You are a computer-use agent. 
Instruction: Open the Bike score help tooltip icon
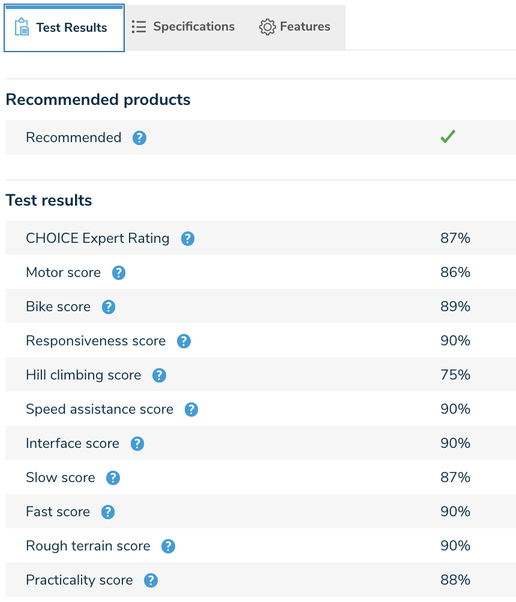click(x=108, y=306)
